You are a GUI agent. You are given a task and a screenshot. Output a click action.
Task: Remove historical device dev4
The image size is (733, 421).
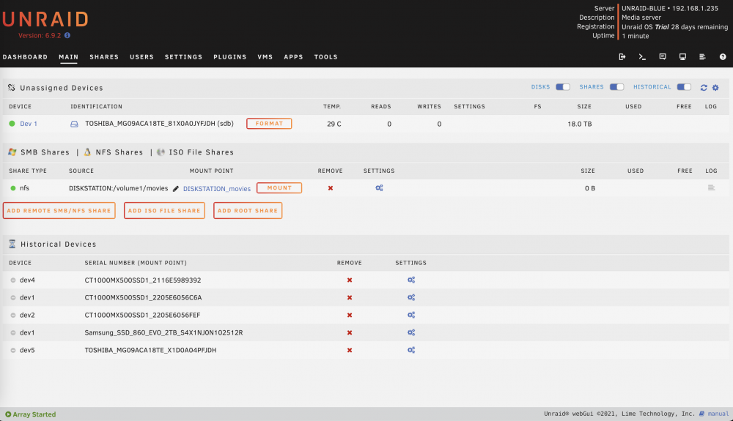[350, 280]
